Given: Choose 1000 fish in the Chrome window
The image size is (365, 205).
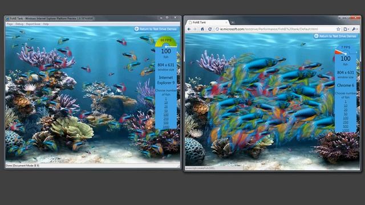Looking at the screenshot, I should pos(346,130).
